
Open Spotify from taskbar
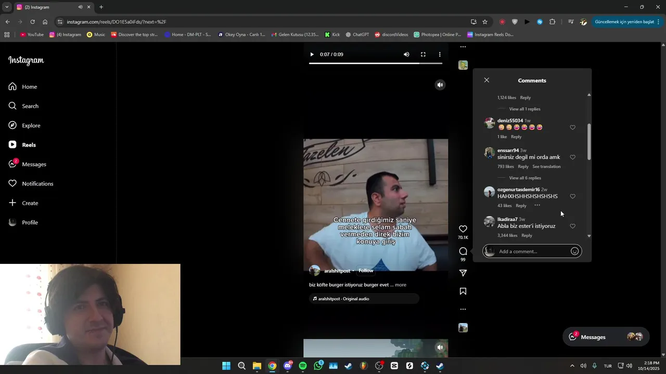[x=303, y=366]
